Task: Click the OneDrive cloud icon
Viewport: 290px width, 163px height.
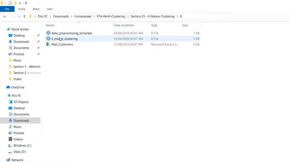Action: coord(8,87)
